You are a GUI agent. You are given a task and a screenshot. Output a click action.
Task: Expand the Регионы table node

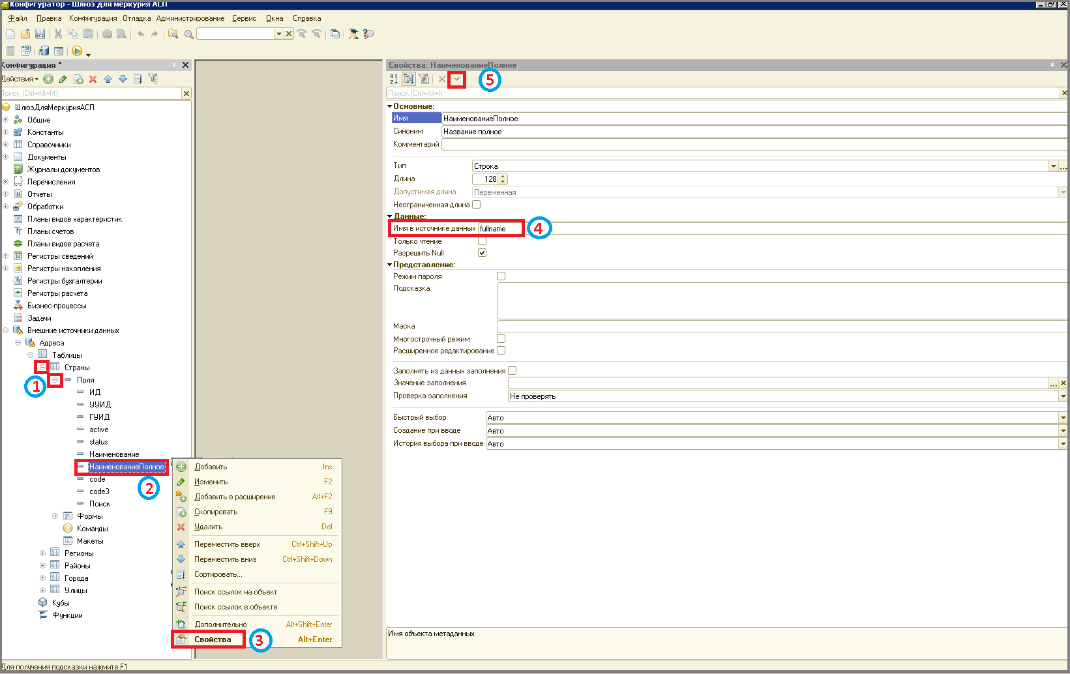pyautogui.click(x=43, y=553)
